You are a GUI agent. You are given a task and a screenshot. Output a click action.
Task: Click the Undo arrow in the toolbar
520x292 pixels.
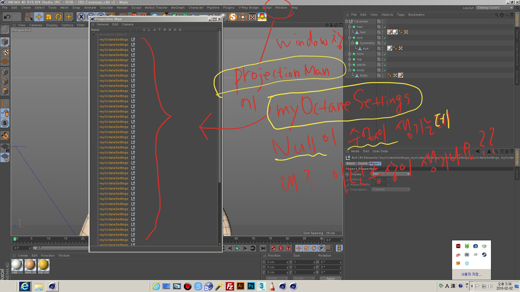[7, 17]
